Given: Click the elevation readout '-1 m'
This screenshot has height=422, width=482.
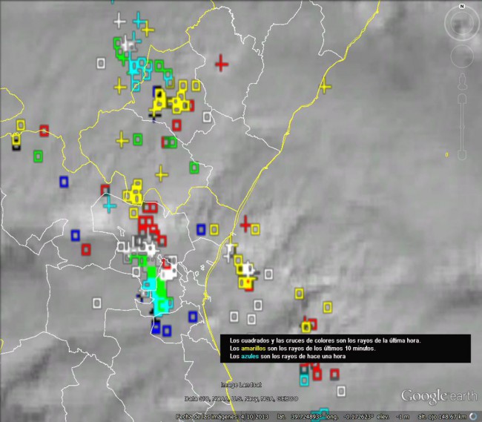Looking at the screenshot, I should 403,417.
